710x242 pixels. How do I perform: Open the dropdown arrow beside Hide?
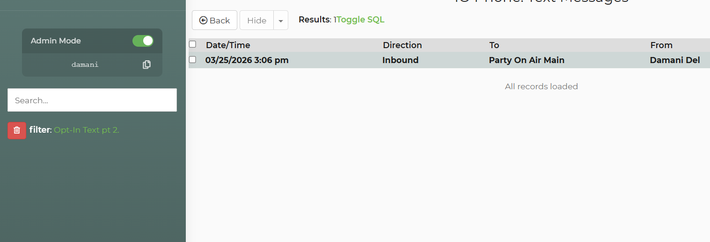pyautogui.click(x=281, y=21)
